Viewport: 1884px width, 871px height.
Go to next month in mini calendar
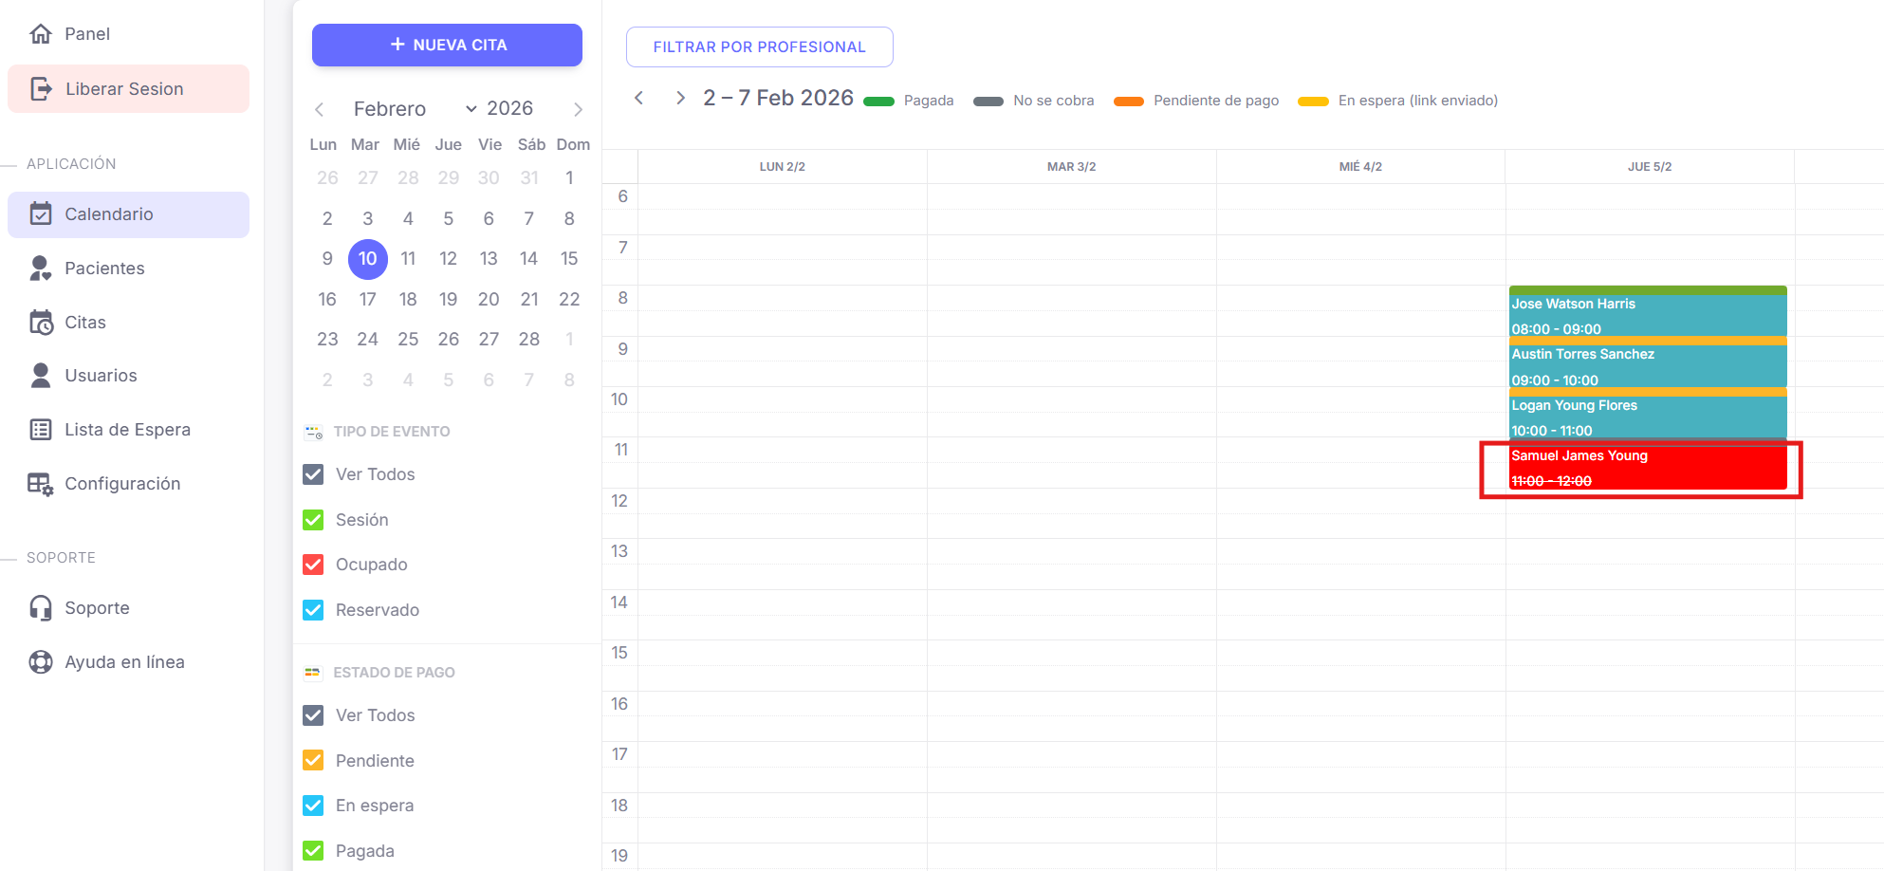coord(578,110)
